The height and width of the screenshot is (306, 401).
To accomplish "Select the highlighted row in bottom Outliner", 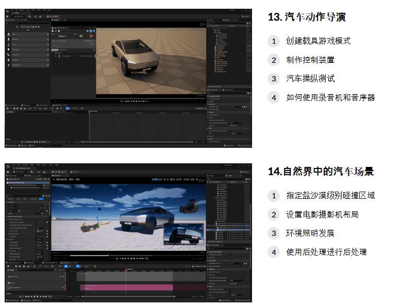I will coord(229,230).
